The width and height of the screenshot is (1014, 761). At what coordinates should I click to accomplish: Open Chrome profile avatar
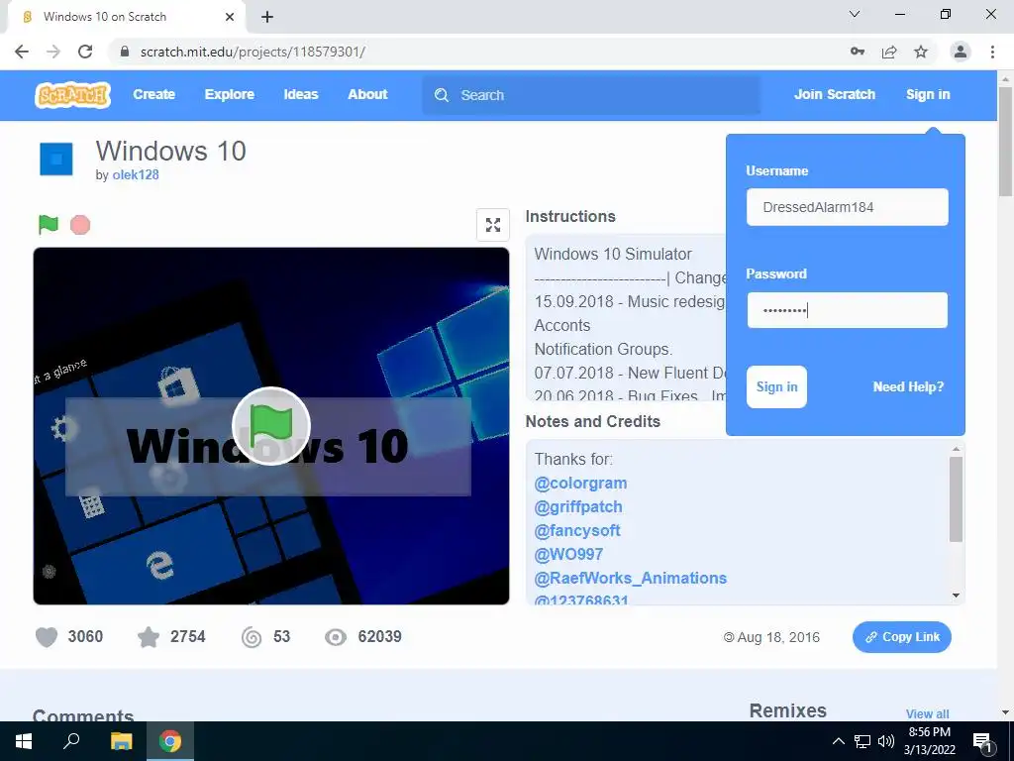pos(961,52)
